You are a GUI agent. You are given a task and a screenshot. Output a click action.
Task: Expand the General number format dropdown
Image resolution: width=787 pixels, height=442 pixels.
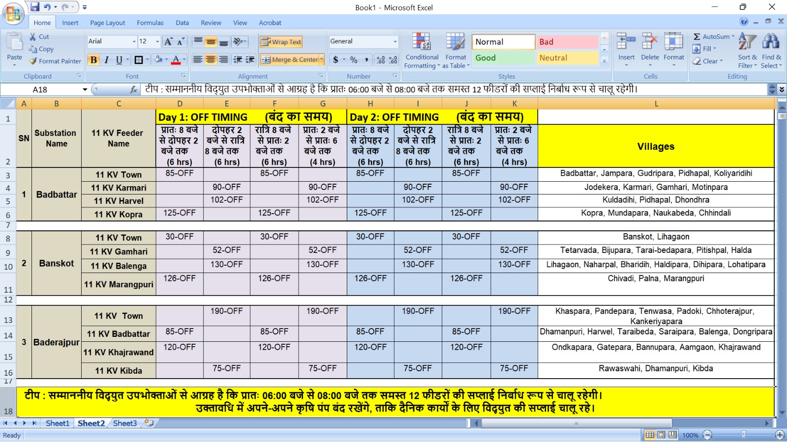[395, 42]
